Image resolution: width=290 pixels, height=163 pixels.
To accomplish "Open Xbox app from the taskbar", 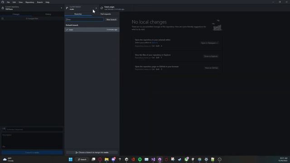I will point(186,159).
